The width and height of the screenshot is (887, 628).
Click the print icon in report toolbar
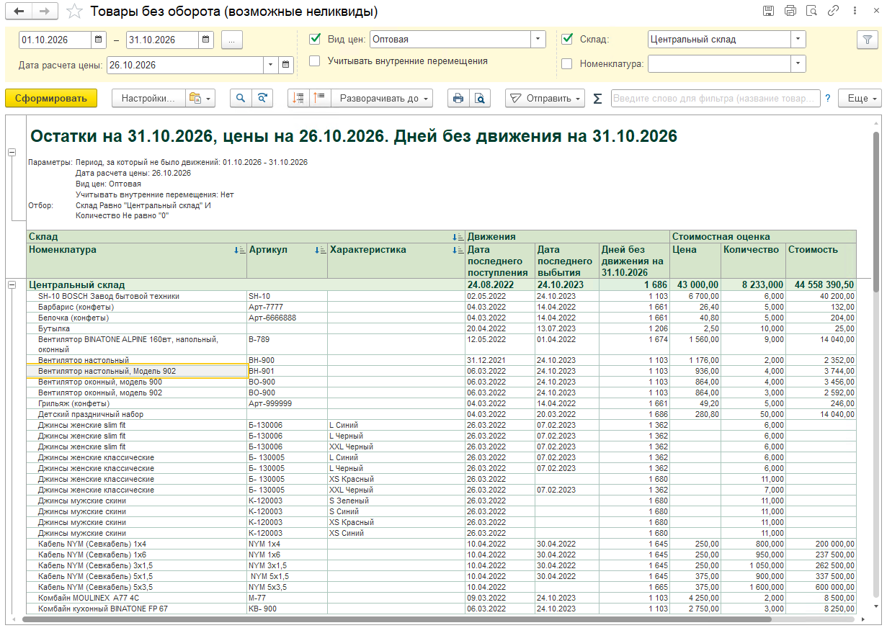pos(458,99)
